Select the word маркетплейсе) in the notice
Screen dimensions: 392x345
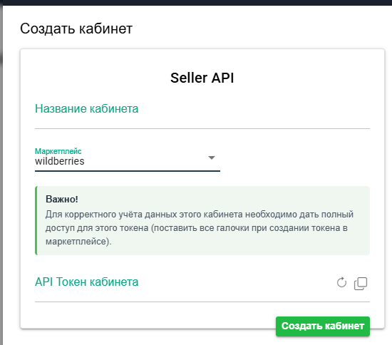pos(78,242)
